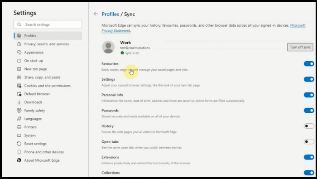Turn off Settings sync toggle

309,79
